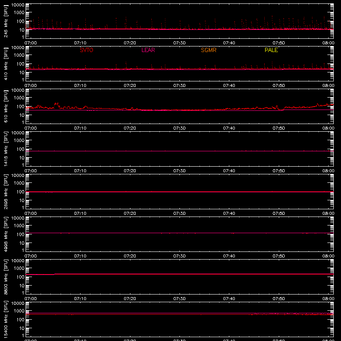Viewport: 341px width, 341px height.
Task: Select the 610 MHz [SFU] axis title
Action: [x=6, y=106]
